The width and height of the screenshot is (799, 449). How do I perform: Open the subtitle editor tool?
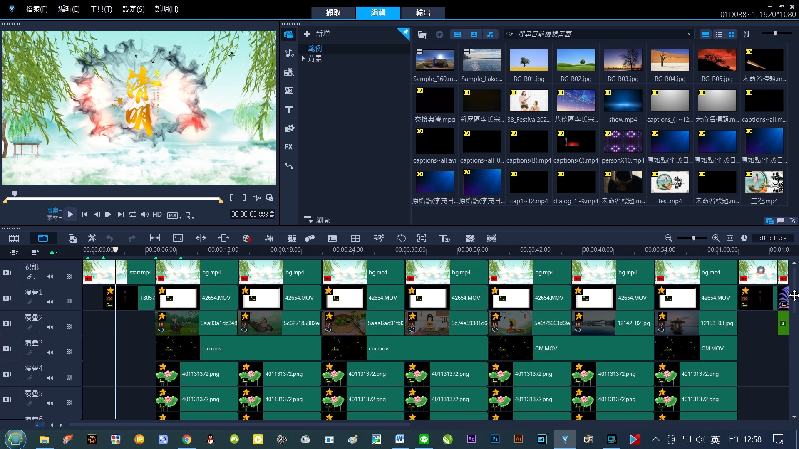(x=332, y=238)
